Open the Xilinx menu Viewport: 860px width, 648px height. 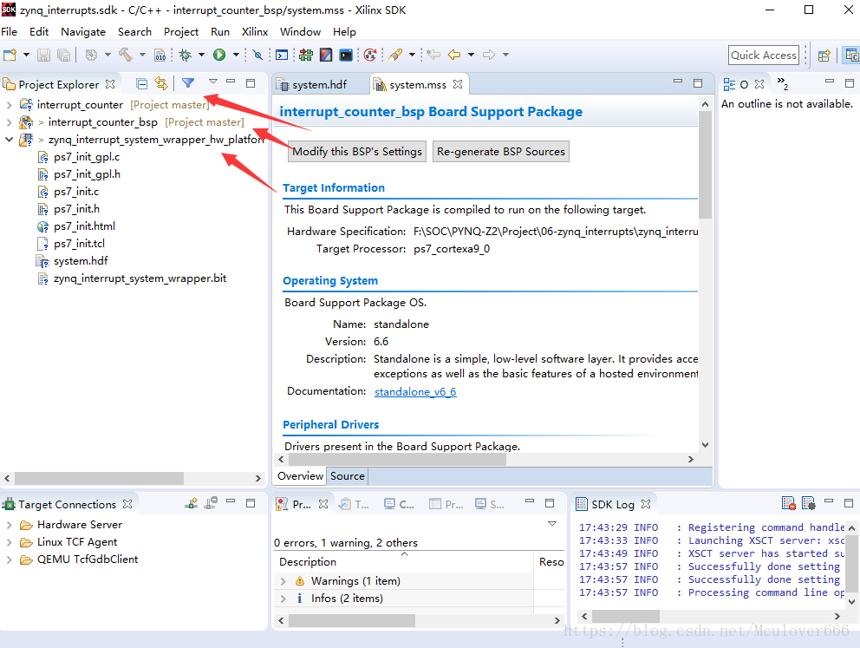click(255, 31)
